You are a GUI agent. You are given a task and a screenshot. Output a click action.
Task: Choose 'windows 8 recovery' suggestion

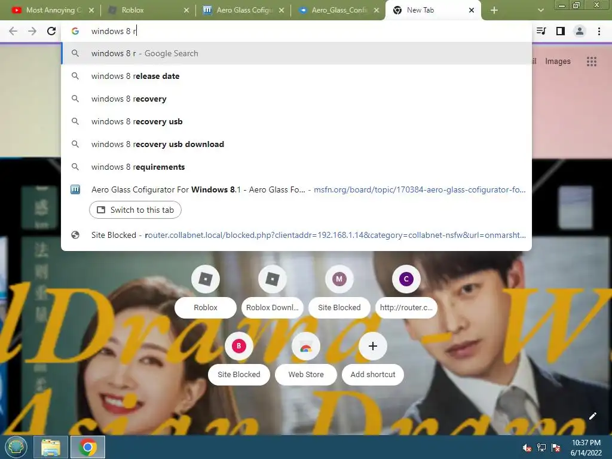[x=296, y=99]
